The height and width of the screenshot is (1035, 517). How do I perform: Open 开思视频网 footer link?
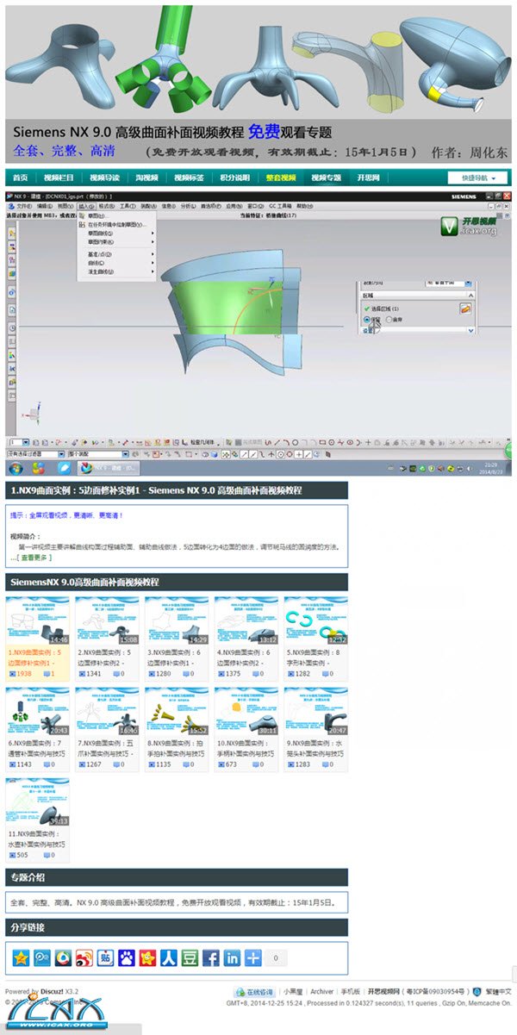(x=383, y=992)
